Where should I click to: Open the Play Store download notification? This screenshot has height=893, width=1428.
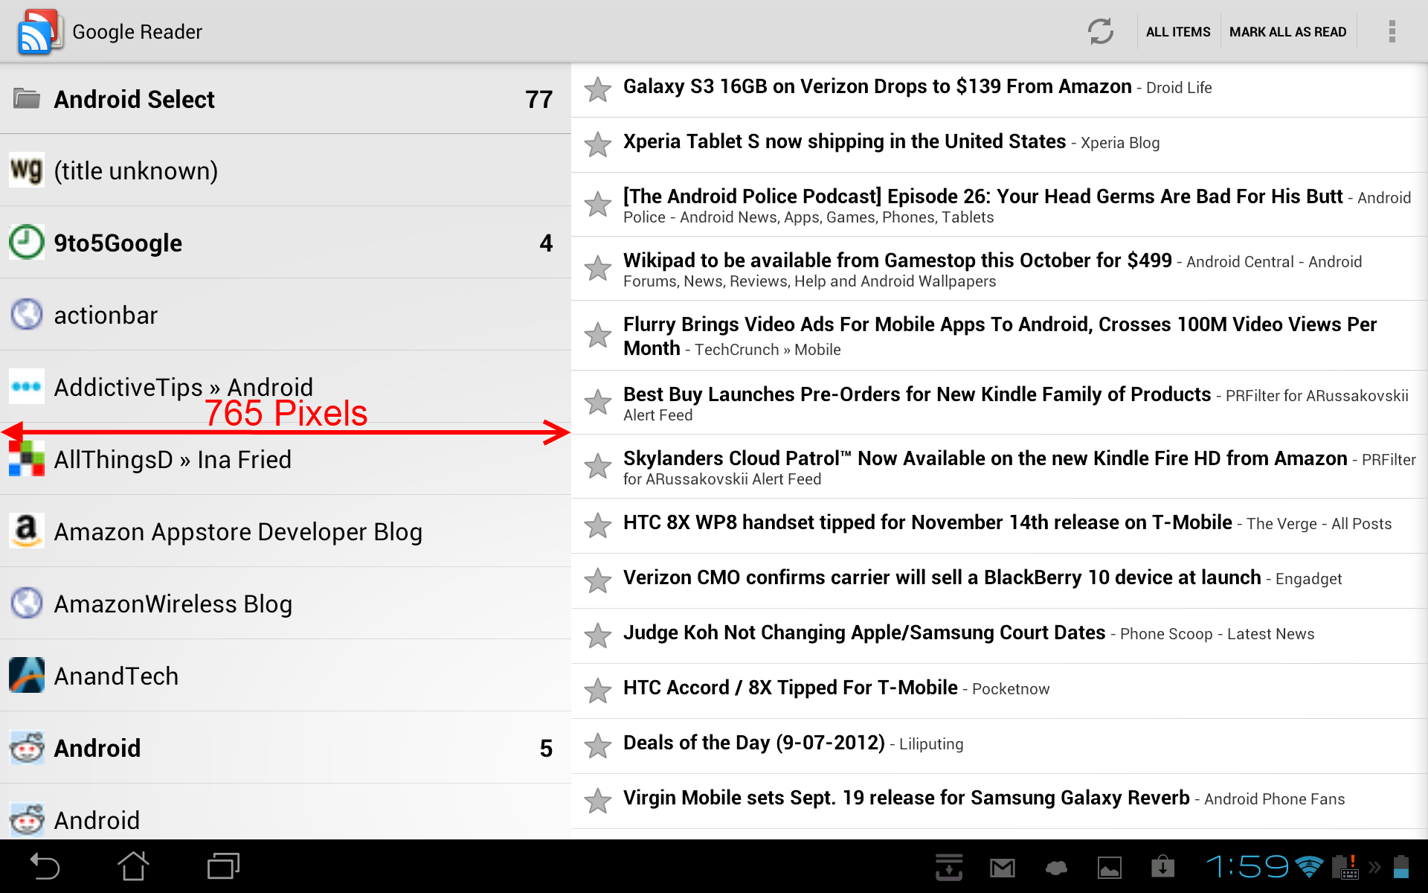coord(1162,867)
